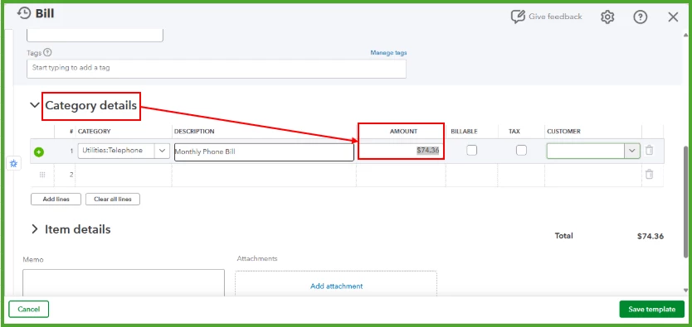692x327 pixels.
Task: Collapse the Category details section
Action: 34,105
